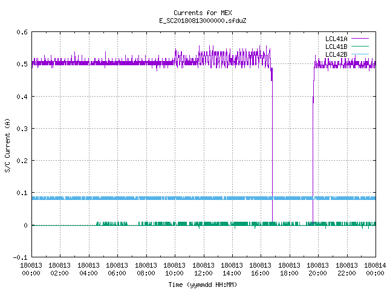Click the x-axis tick '180813 10:00'
Screen dimensions: 387x290
click(175, 269)
